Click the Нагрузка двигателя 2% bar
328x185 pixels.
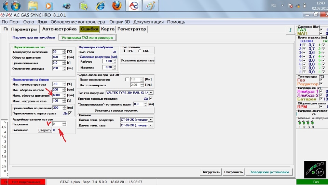point(312,114)
